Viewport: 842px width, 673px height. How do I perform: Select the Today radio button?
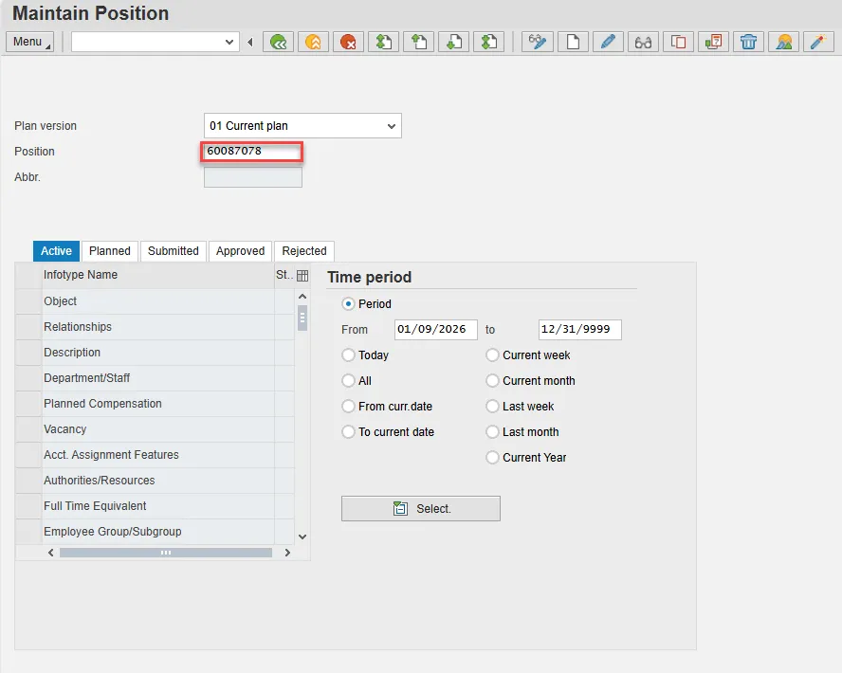pos(349,355)
